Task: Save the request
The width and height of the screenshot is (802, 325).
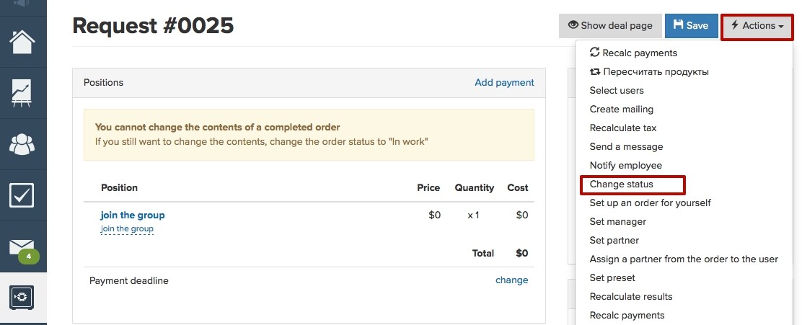Action: pos(691,25)
